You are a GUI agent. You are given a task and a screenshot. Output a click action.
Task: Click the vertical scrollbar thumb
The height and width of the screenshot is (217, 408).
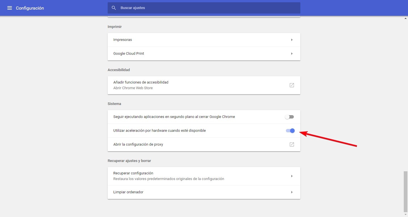tap(405, 191)
